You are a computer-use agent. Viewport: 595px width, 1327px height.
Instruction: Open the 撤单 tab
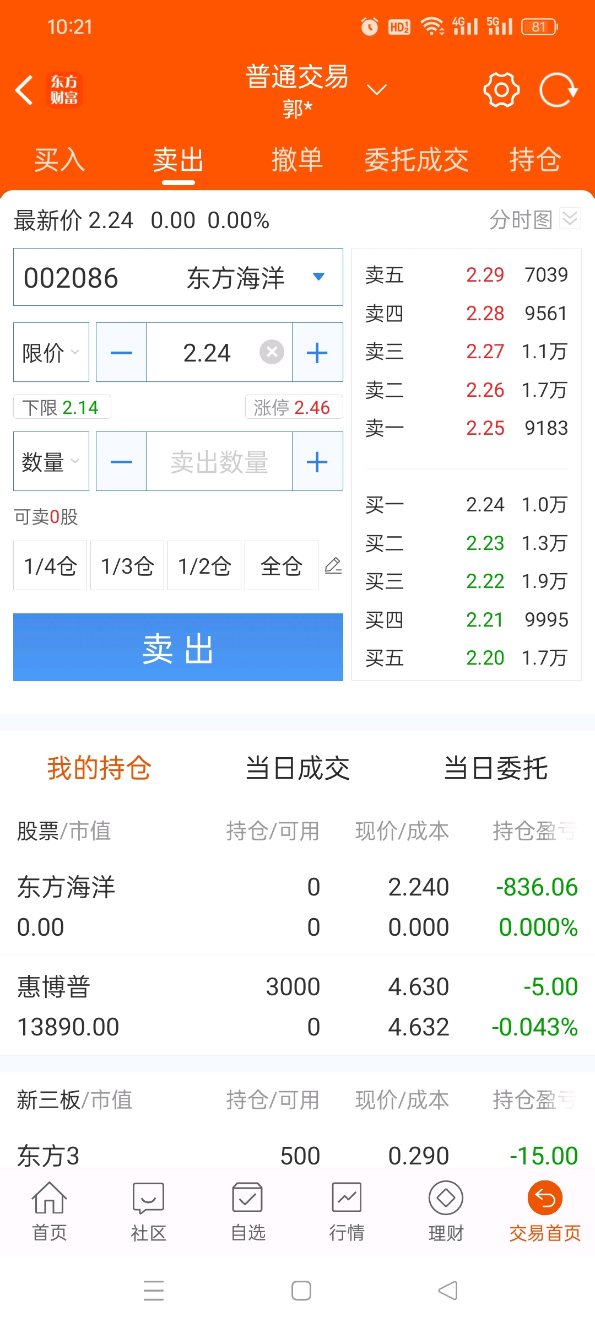[297, 160]
